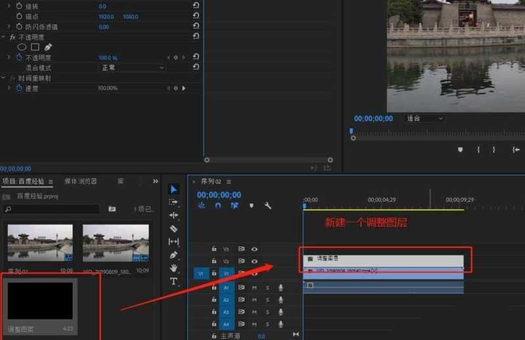The height and width of the screenshot is (340, 525).
Task: Select the Selection arrow tool
Action: tap(174, 189)
